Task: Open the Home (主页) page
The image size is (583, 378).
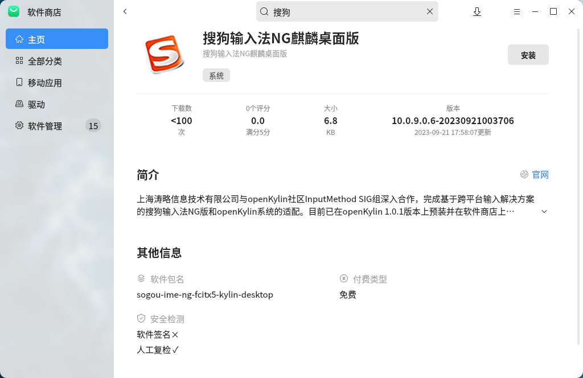Action: pyautogui.click(x=57, y=39)
